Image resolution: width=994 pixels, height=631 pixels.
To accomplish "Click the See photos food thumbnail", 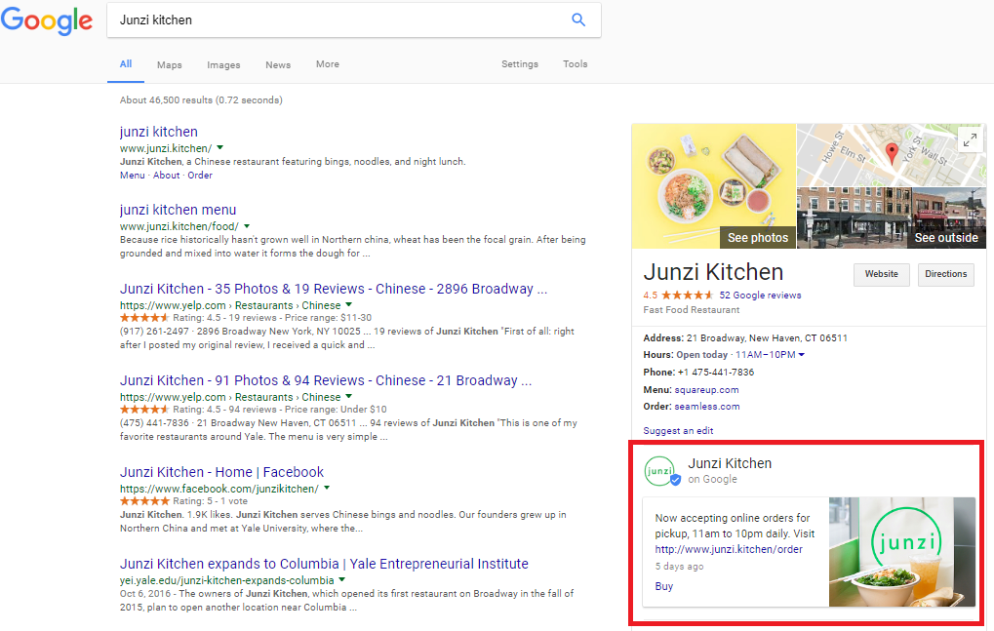I will click(x=714, y=185).
